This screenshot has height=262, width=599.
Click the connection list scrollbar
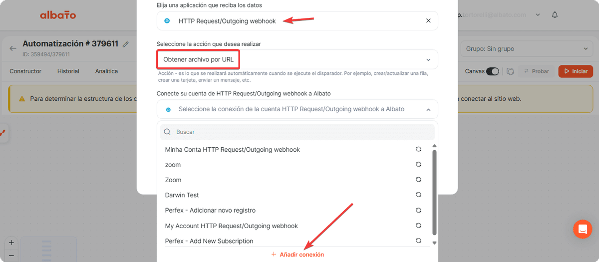coord(434,192)
